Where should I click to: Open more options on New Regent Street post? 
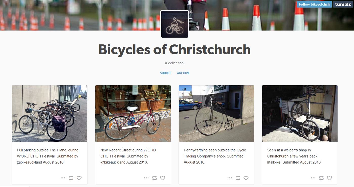[x=146, y=178]
